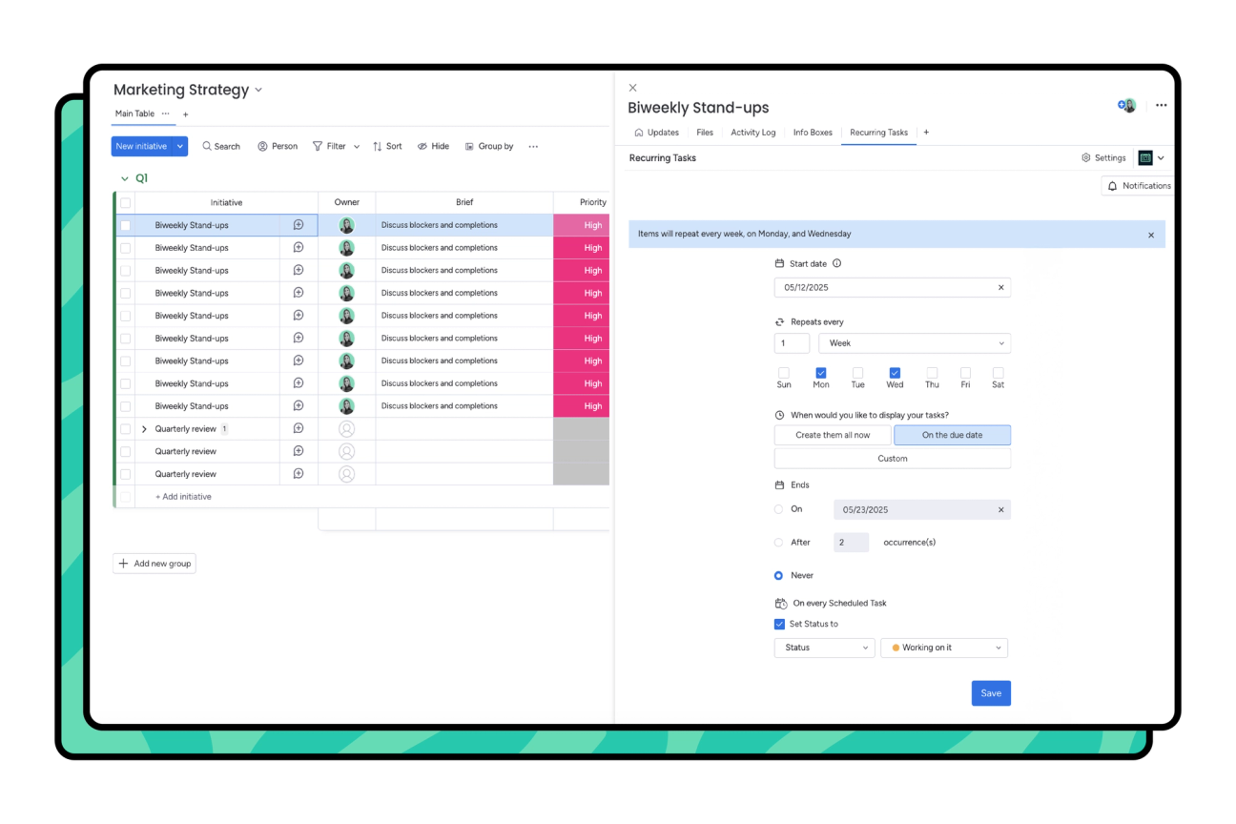Viewport: 1236px width, 824px height.
Task: Select the After occurrences radio button
Action: [x=778, y=542]
